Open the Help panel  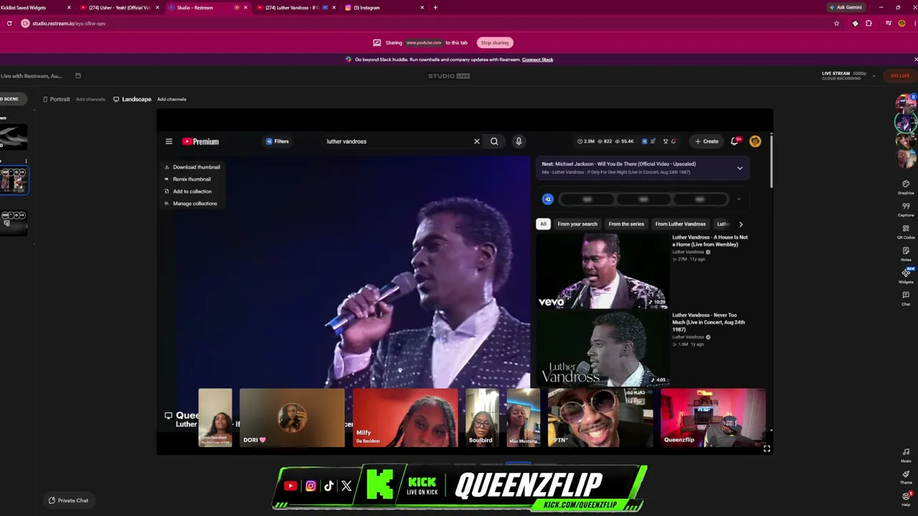(x=906, y=498)
